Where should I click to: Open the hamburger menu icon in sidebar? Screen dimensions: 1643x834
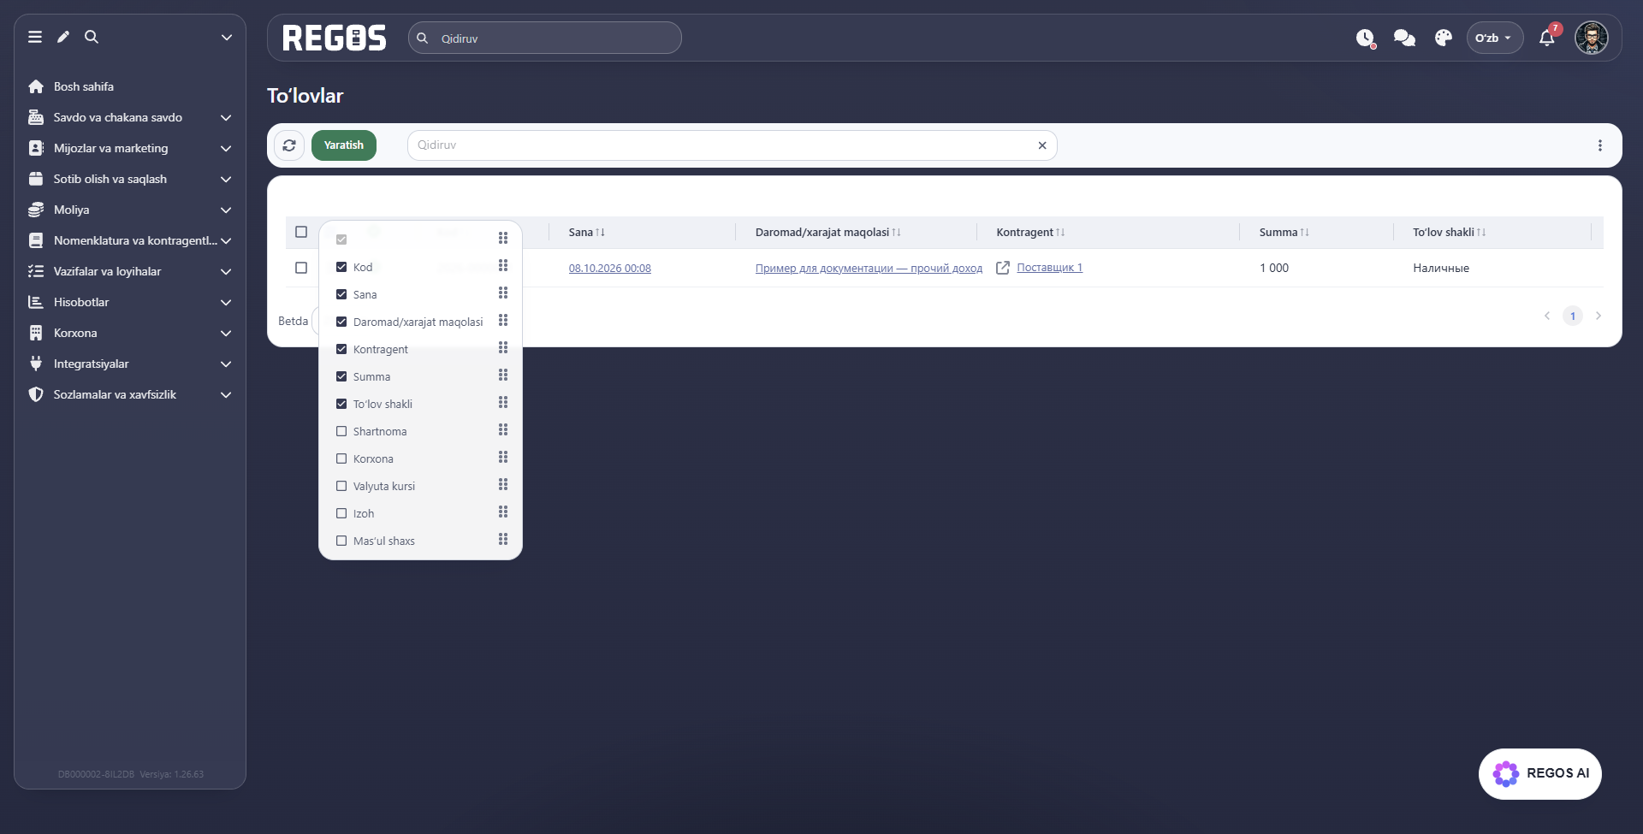[35, 37]
